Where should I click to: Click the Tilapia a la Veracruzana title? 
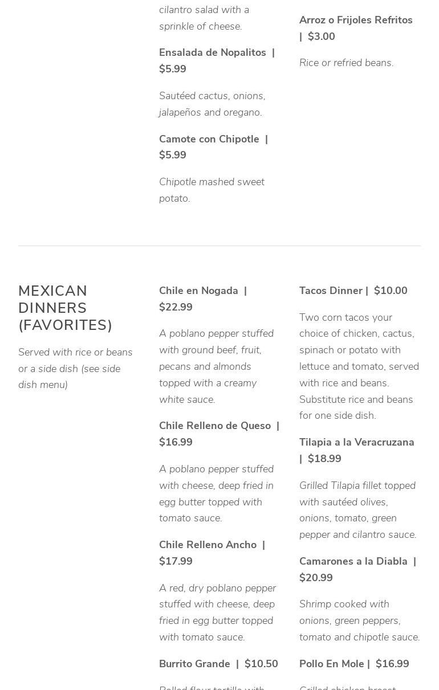point(356,443)
